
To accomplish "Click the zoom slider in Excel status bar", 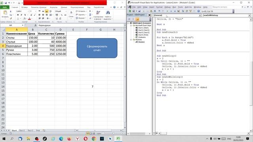I will pyautogui.click(x=113, y=133).
